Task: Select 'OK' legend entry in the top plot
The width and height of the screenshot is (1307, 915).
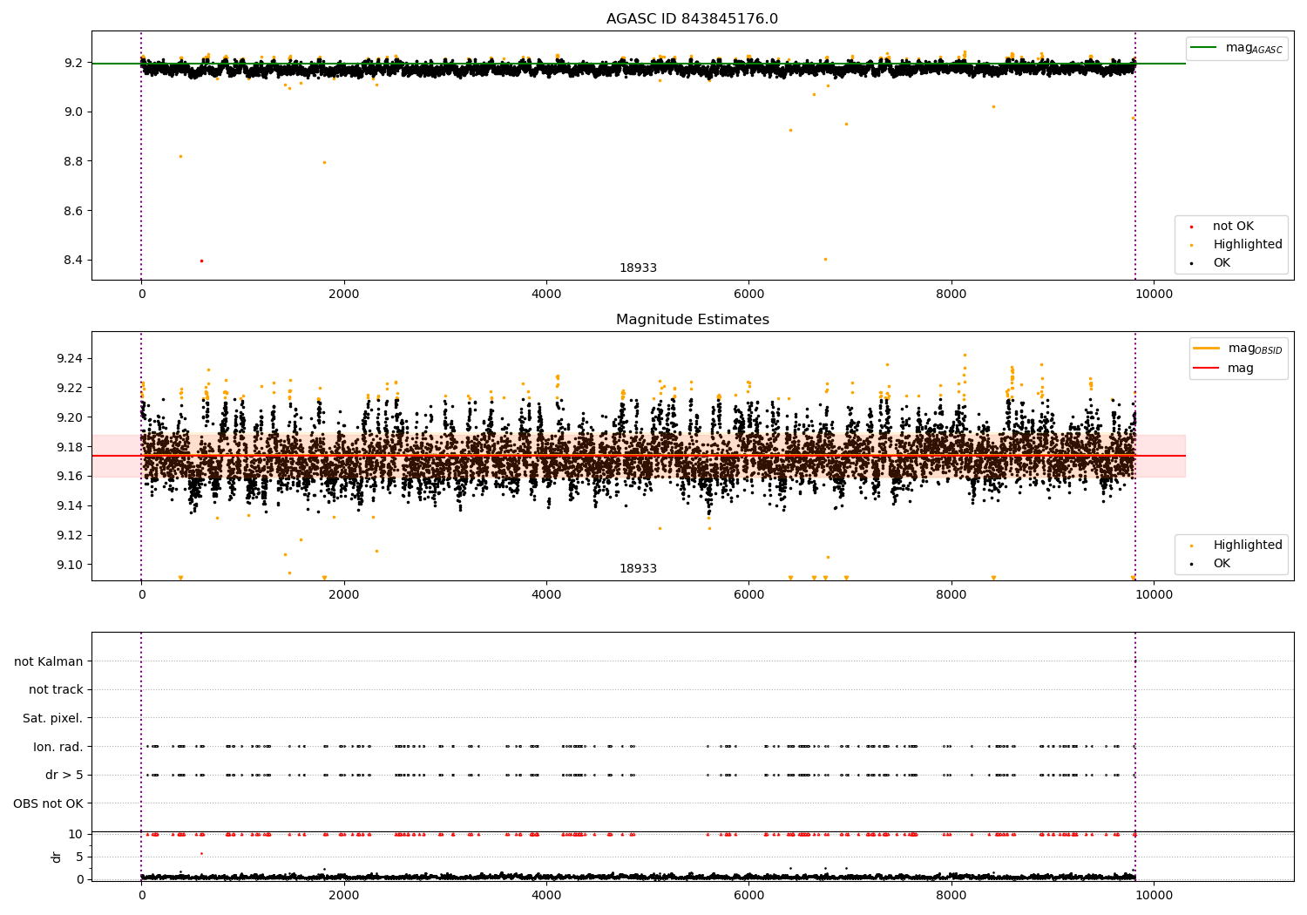Action: click(1222, 263)
